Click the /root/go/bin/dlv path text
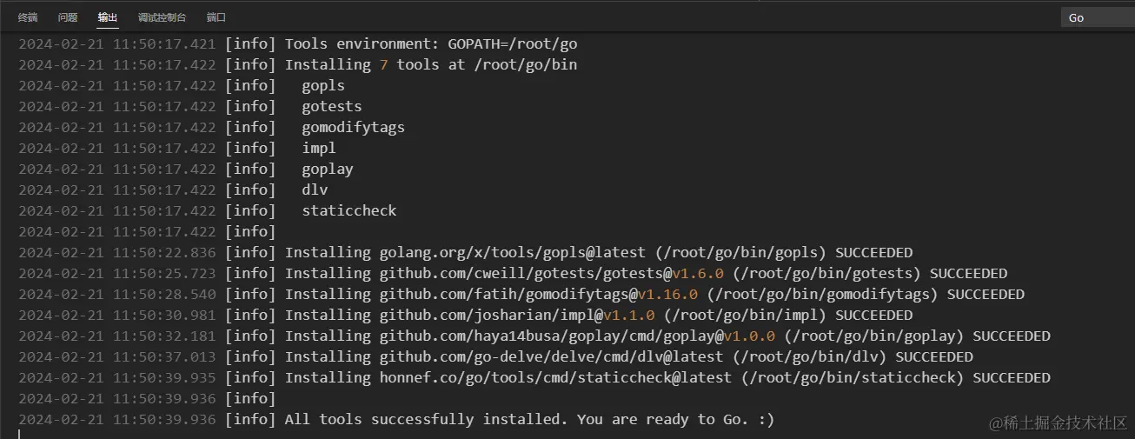The image size is (1135, 439). tap(809, 356)
